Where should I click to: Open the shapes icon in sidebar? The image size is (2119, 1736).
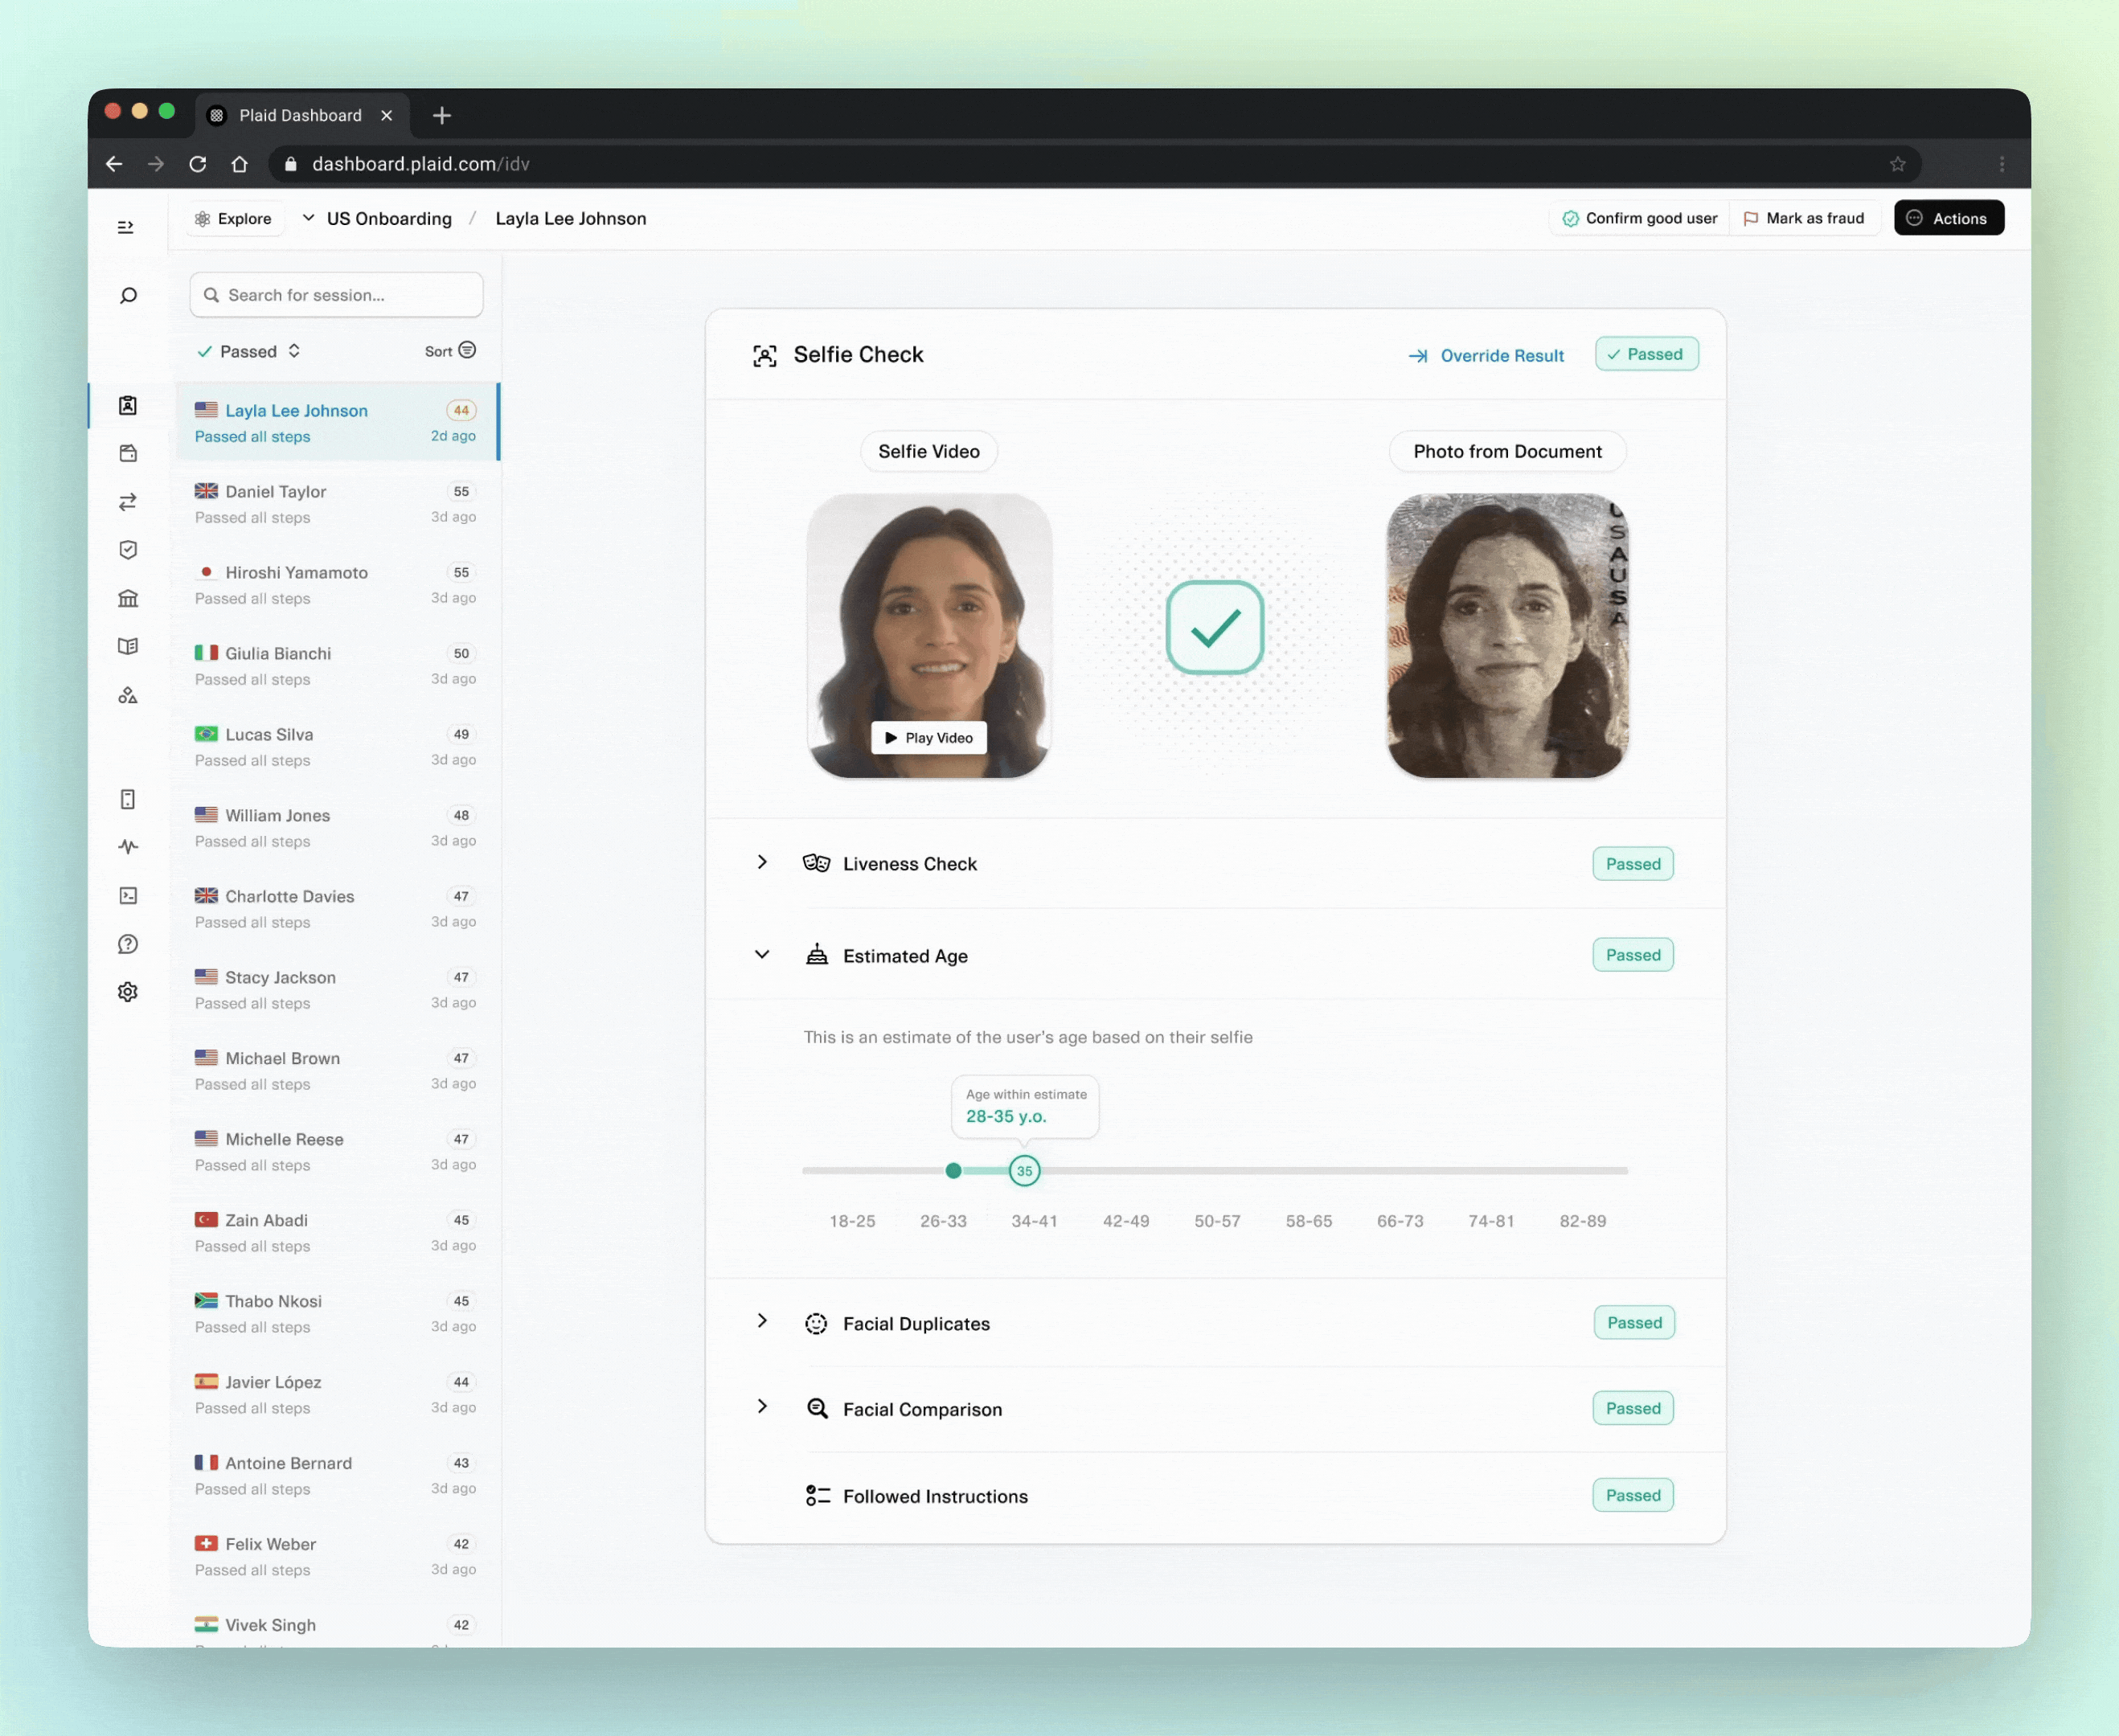point(128,695)
